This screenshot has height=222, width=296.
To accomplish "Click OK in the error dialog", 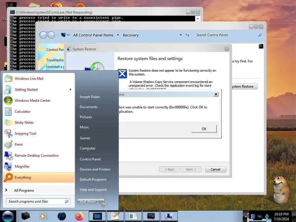I will [204, 129].
